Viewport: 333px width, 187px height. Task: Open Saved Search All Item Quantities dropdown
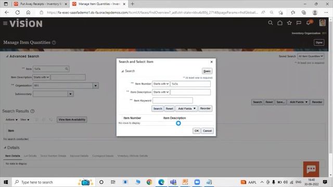(x=311, y=57)
